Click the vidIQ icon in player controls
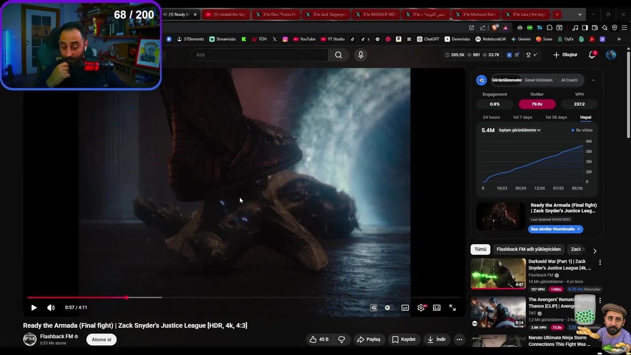This screenshot has width=631, height=355. 374,308
